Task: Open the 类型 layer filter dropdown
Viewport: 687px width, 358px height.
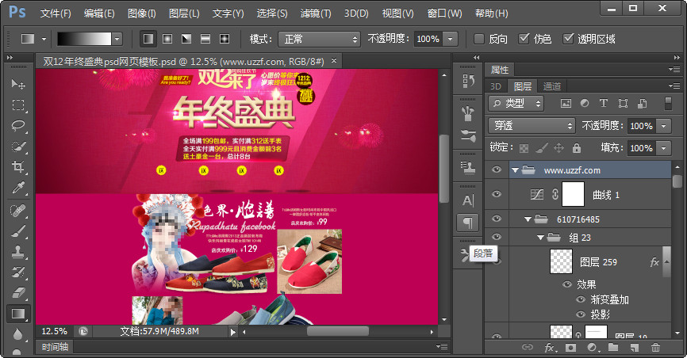Action: click(516, 103)
